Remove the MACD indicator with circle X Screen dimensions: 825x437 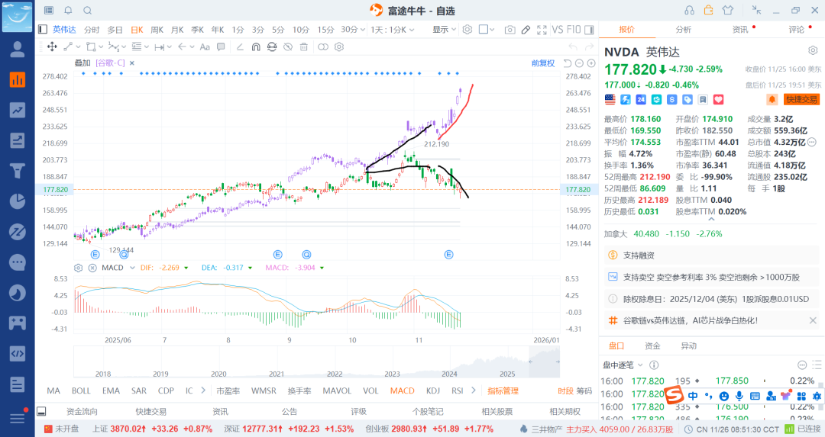(x=92, y=268)
